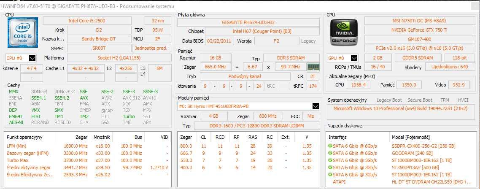Click the 'Jednostka prod.' field
This screenshot has width=480, height=189.
pyautogui.click(x=152, y=48)
